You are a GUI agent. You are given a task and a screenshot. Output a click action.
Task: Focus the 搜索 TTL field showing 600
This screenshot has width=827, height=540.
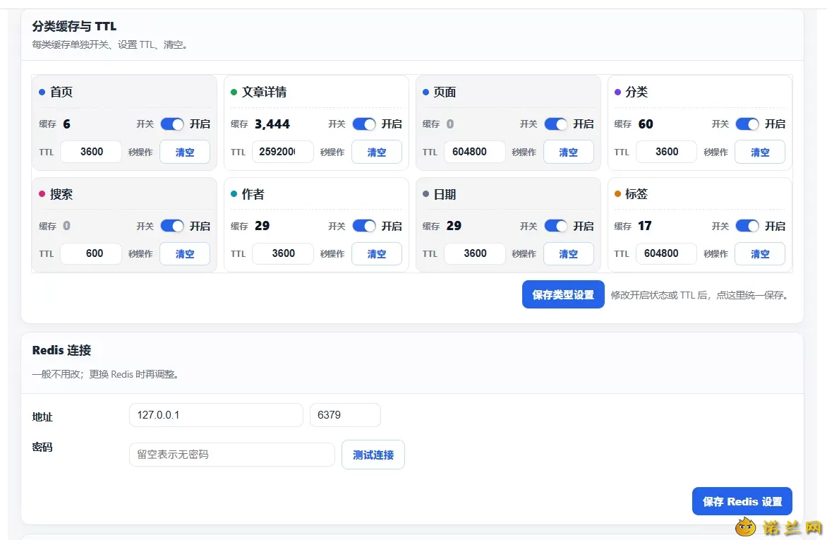pos(91,254)
